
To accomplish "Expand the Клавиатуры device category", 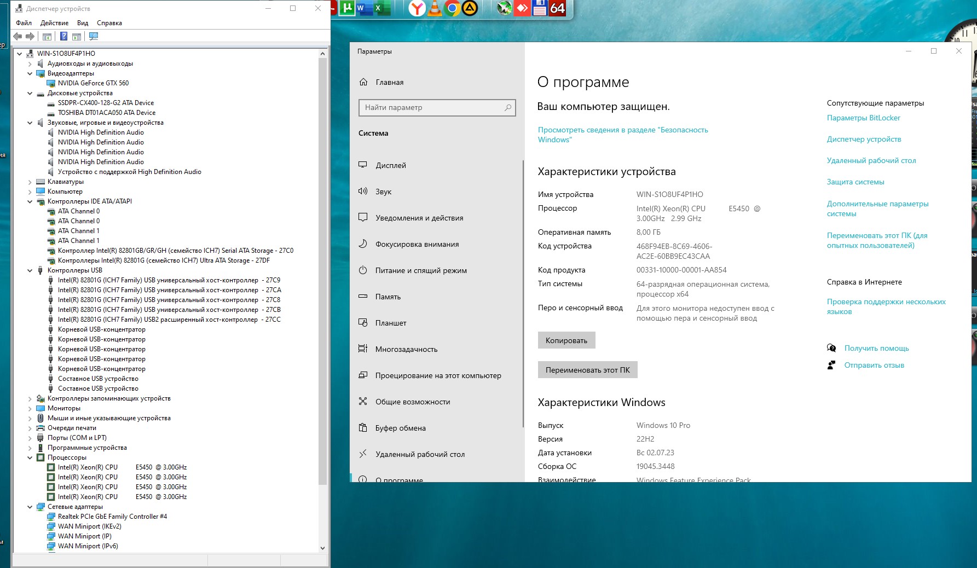I will (x=30, y=182).
